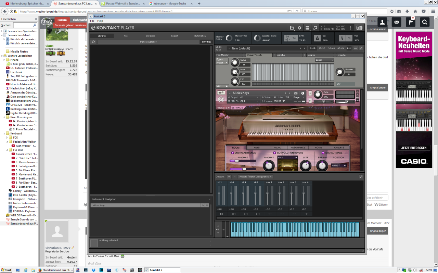This screenshot has width=438, height=273.
Task: Open the workspace panel layout menu in Kontakt
Action: point(308,28)
